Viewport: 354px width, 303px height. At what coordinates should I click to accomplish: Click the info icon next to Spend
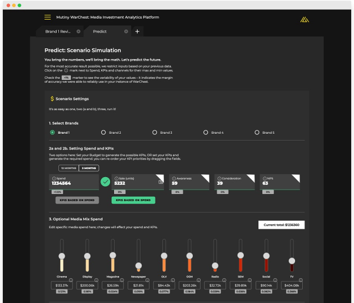[x=54, y=178]
